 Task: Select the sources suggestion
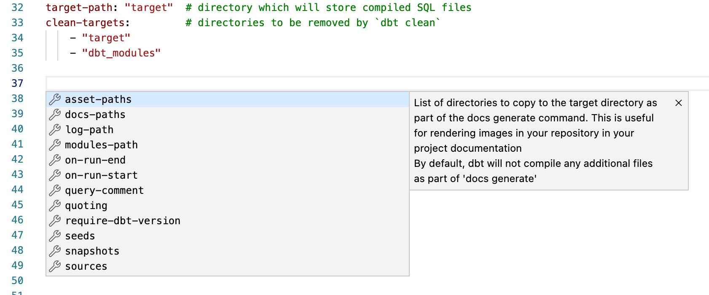click(228, 266)
